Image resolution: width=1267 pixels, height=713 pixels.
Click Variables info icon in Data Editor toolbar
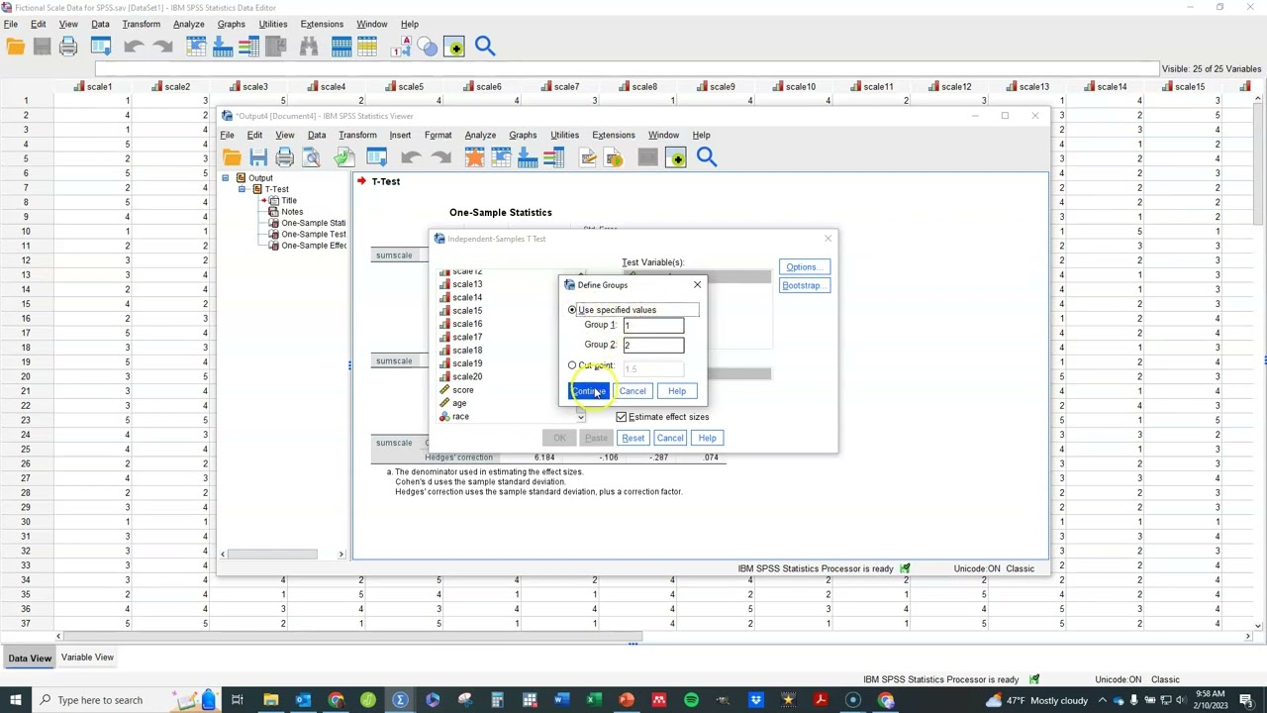(249, 47)
